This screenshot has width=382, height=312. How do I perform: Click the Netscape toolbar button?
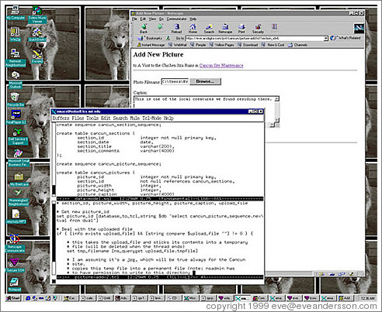pos(225,29)
